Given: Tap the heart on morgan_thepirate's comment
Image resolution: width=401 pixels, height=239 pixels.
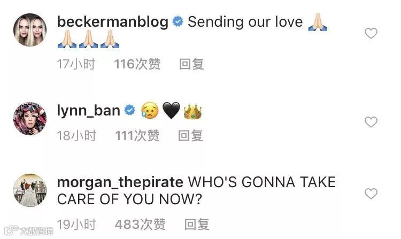Looking at the screenshot, I should (x=371, y=194).
